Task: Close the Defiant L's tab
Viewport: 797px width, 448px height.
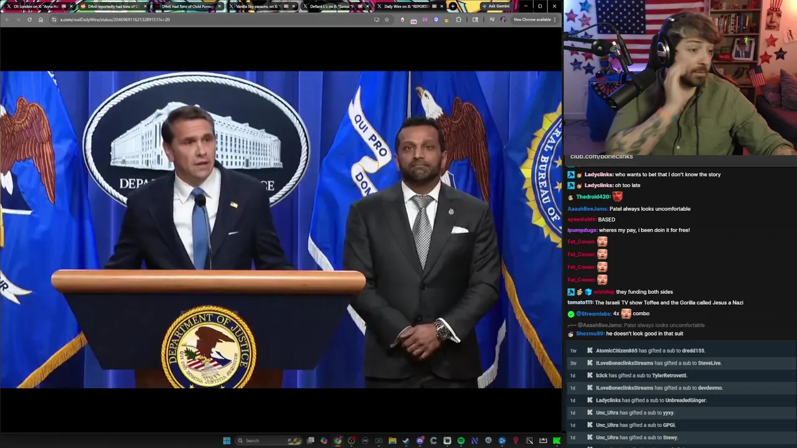Action: [367, 6]
